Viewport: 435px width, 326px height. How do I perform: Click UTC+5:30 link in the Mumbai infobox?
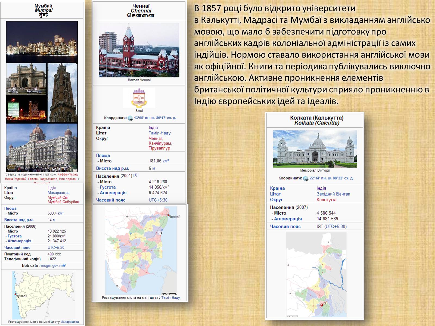point(56,247)
